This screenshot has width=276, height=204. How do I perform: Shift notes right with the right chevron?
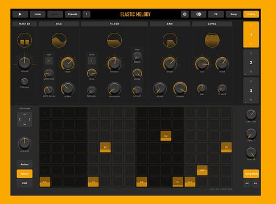click(30, 120)
